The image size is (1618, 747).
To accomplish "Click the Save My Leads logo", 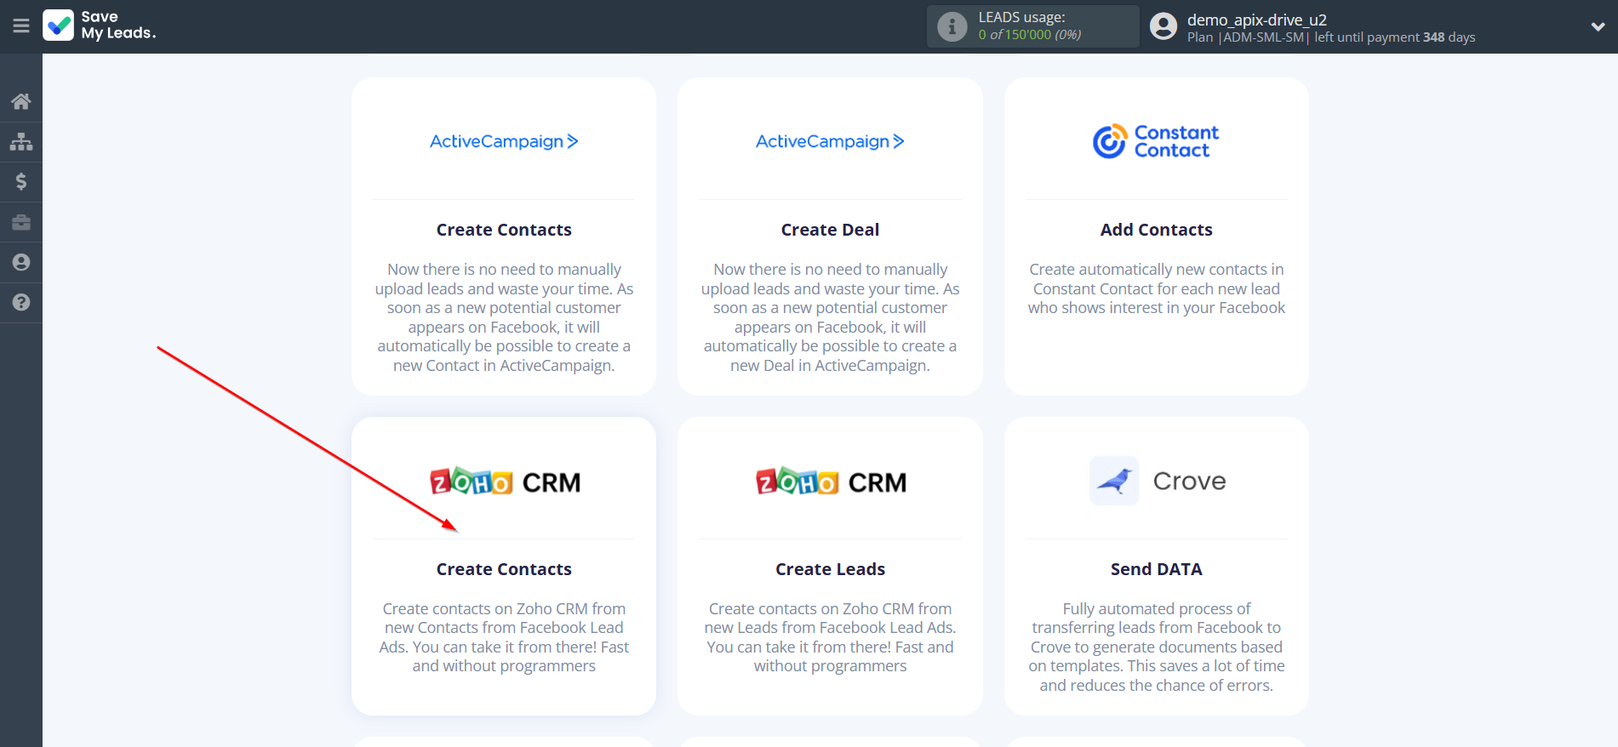I will [100, 26].
